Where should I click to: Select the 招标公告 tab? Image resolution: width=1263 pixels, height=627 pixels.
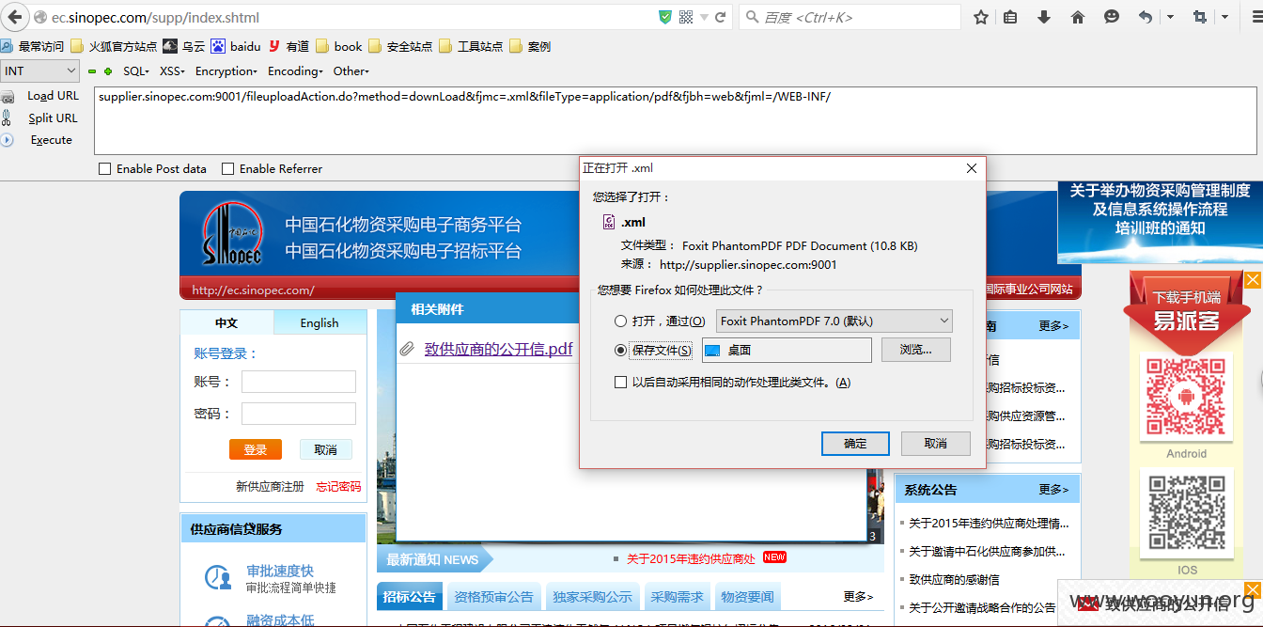[x=410, y=597]
